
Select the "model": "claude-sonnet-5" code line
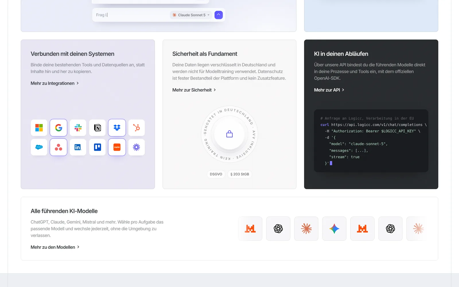pyautogui.click(x=358, y=144)
